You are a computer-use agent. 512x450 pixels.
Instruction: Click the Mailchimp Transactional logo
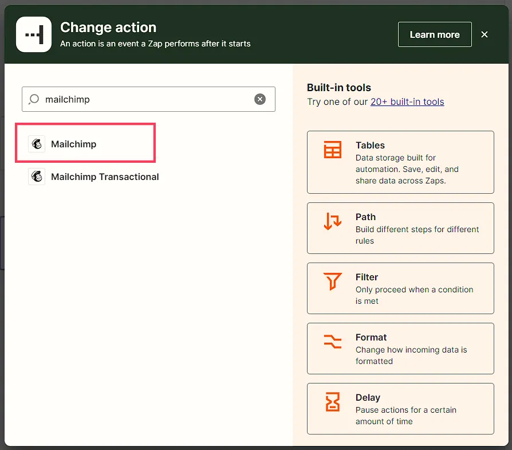[37, 177]
